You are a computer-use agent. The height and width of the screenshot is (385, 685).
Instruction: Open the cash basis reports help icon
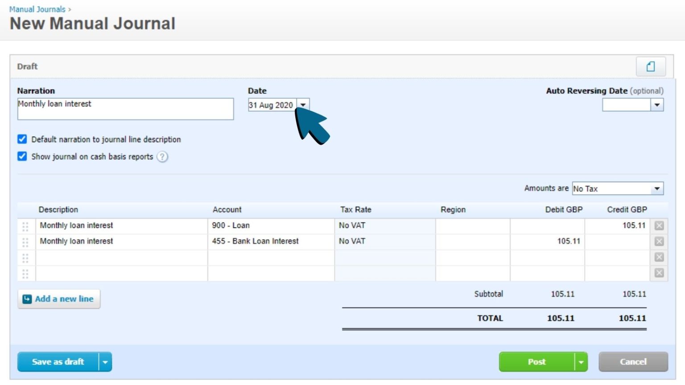pyautogui.click(x=162, y=157)
